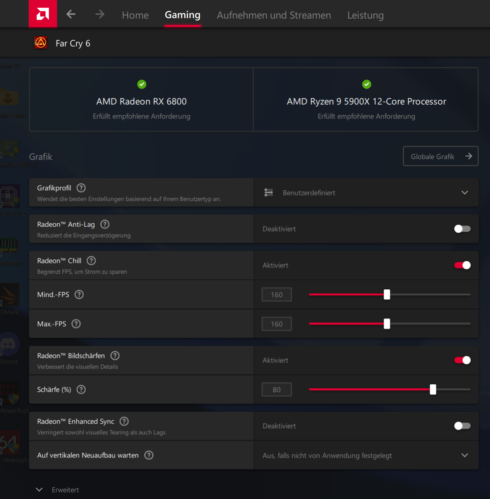Click the 3DMark desktop icon
Screen dimensions: 490x499
pyautogui.click(x=9, y=295)
